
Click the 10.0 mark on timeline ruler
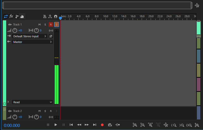pos(106,16)
